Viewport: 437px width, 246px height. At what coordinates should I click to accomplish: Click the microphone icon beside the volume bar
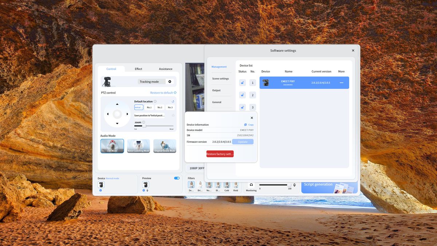294,185
